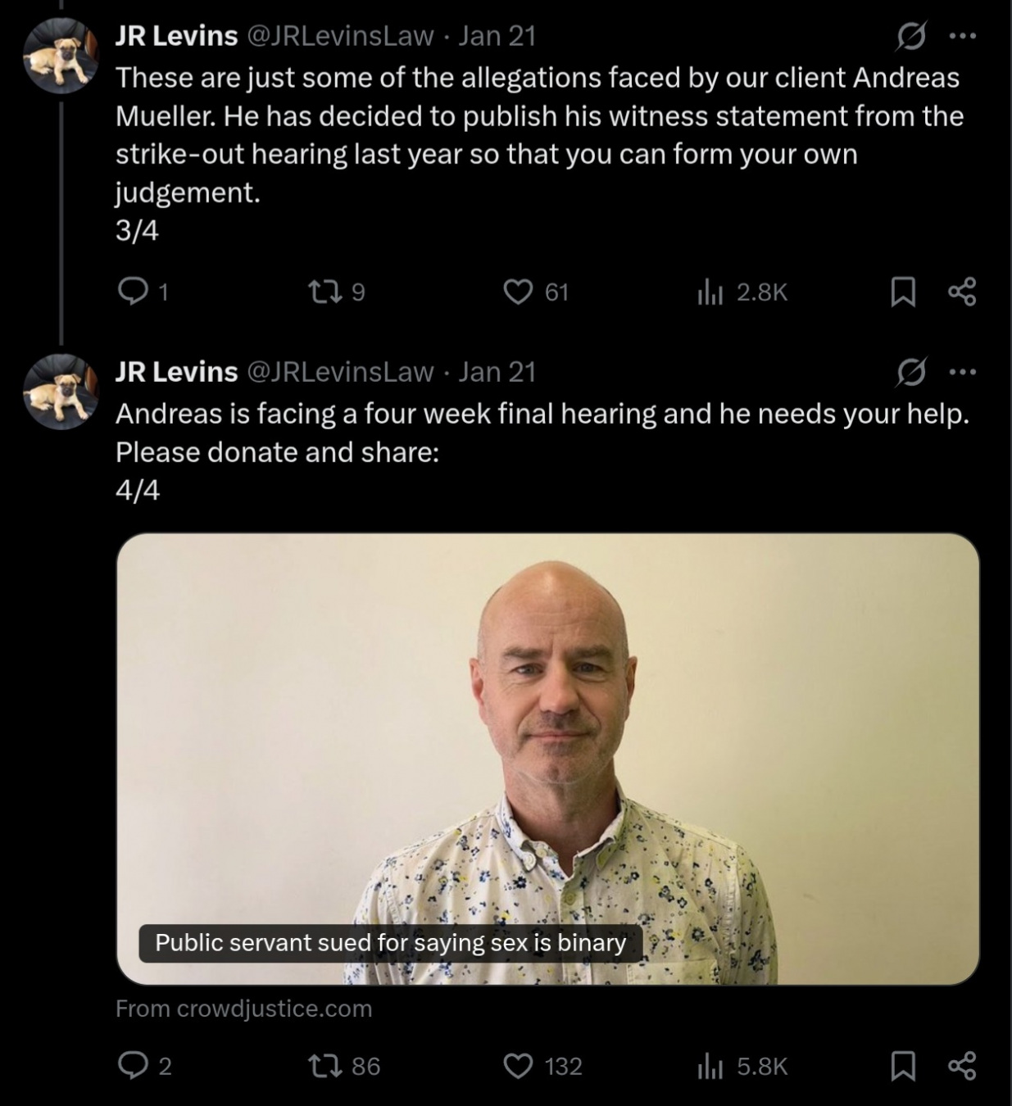Bookmark the 3/4 tweet
Viewport: 1012px width, 1106px height.
click(x=903, y=292)
